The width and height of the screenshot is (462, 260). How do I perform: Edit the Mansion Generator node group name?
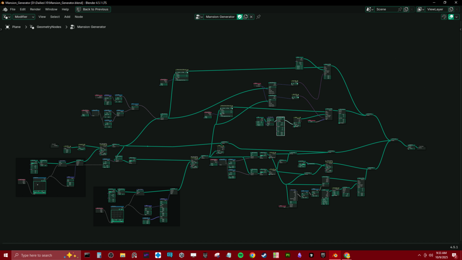pyautogui.click(x=220, y=17)
